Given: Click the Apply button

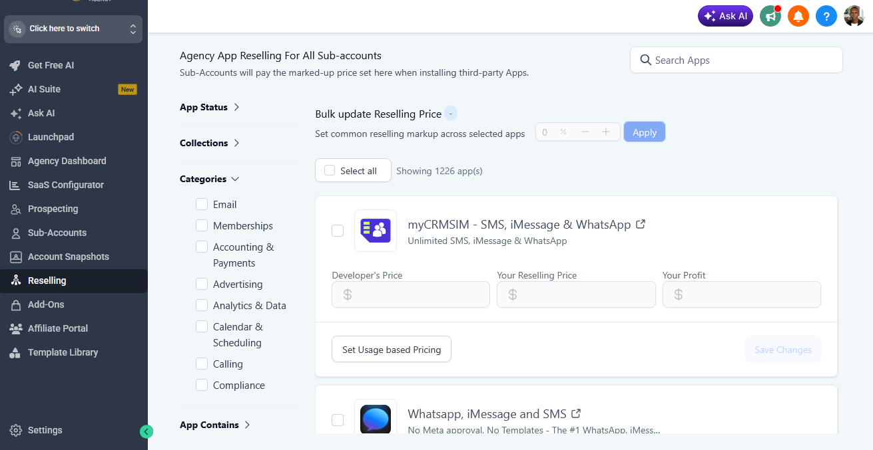Looking at the screenshot, I should (645, 132).
